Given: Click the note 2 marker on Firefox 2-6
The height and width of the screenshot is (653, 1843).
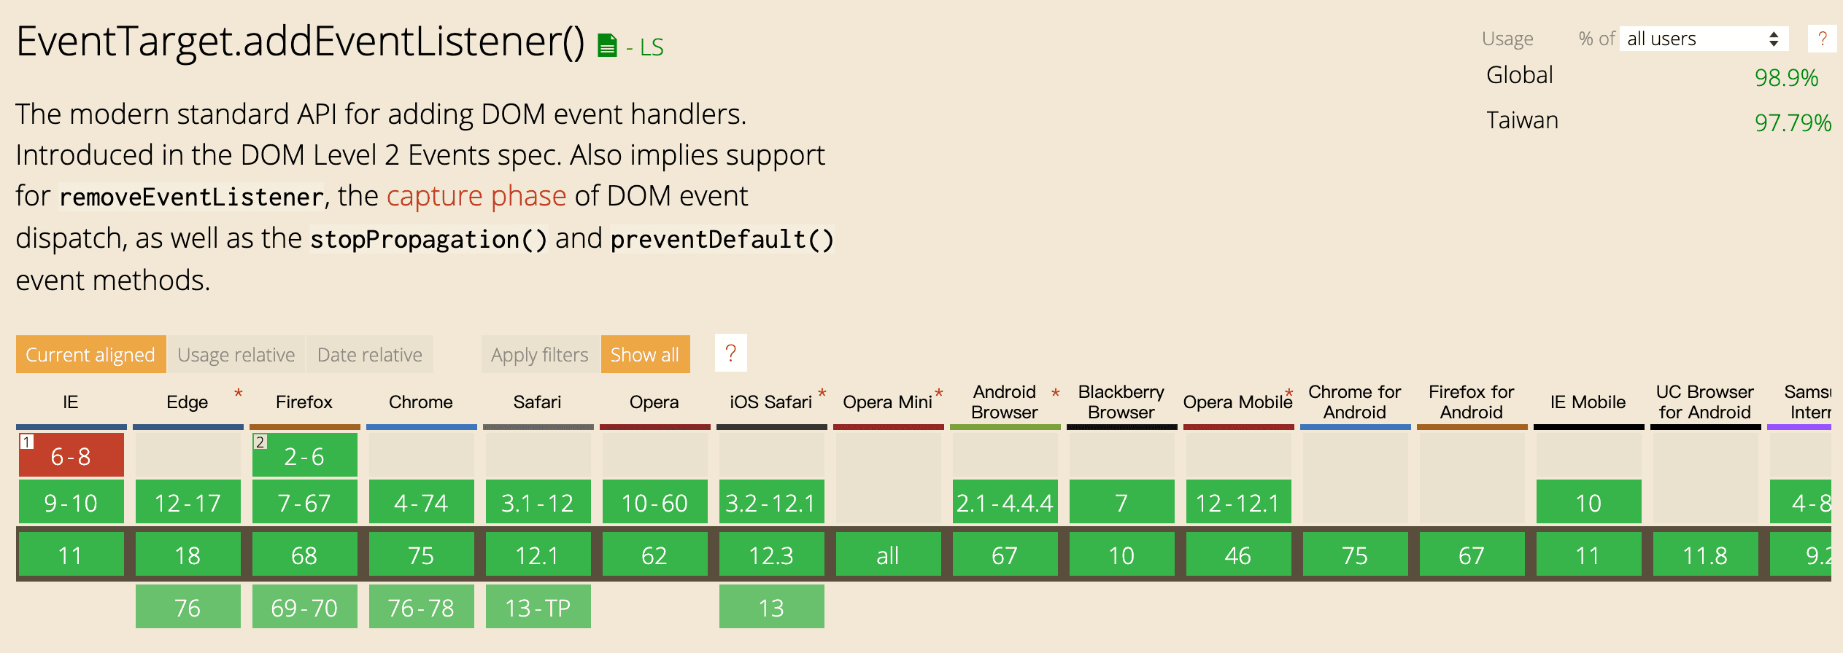Looking at the screenshot, I should click(x=260, y=442).
